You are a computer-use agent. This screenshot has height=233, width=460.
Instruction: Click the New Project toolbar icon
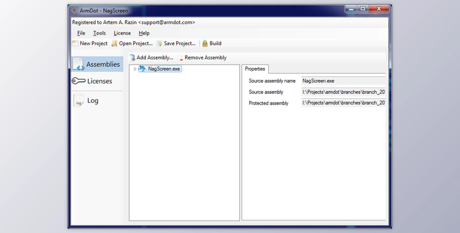click(75, 44)
